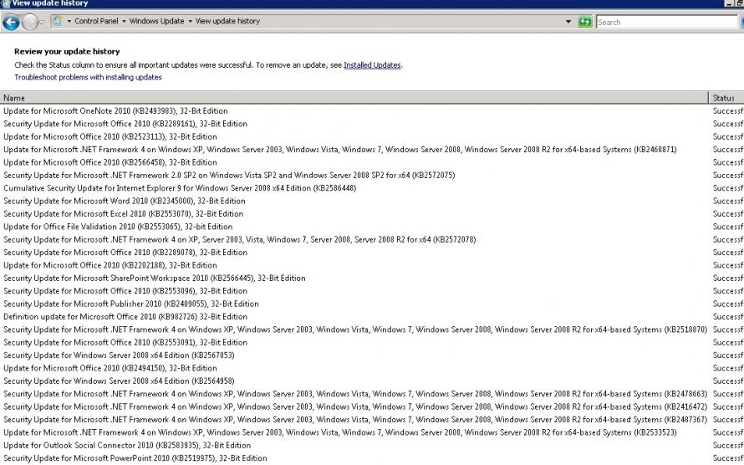The width and height of the screenshot is (744, 465).
Task: Expand the address bar history dropdown arrow
Action: 568,22
